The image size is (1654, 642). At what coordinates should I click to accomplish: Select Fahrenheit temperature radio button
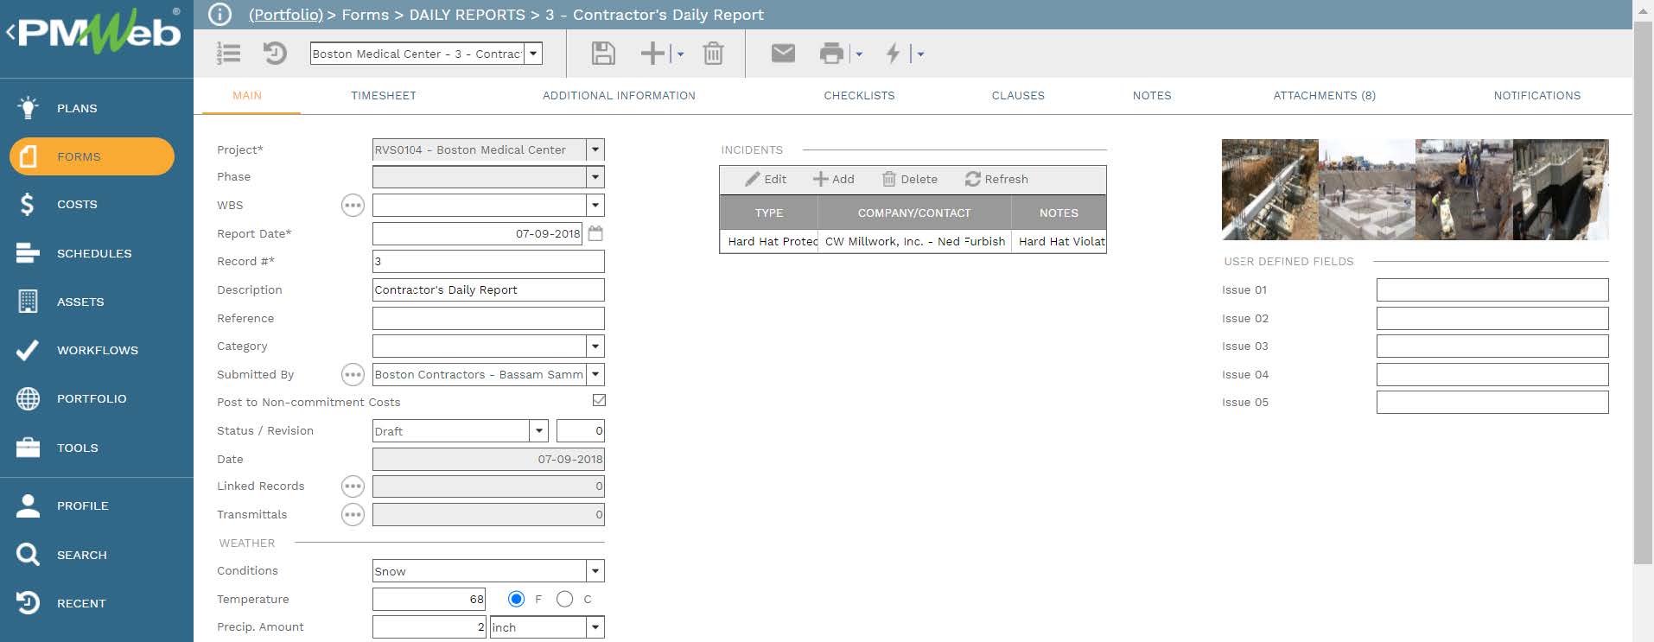(517, 599)
